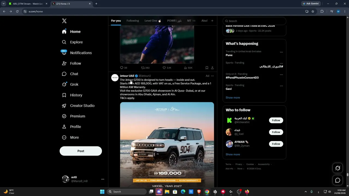Open Creator Studio from the sidebar
The height and width of the screenshot is (196, 349).
click(x=78, y=106)
